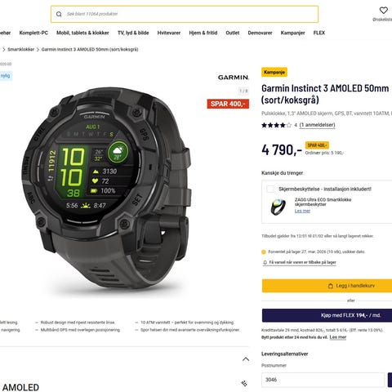Click Les mer under ZAGG protector

302,211
